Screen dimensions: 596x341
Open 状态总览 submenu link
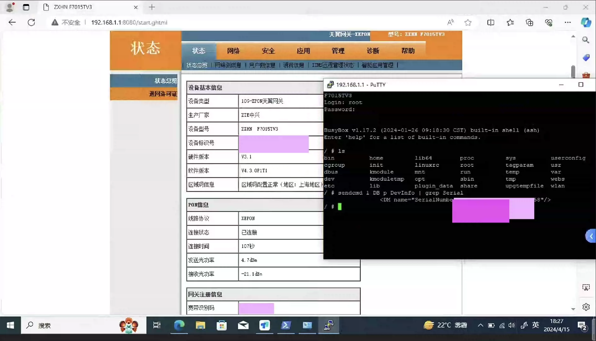point(197,65)
